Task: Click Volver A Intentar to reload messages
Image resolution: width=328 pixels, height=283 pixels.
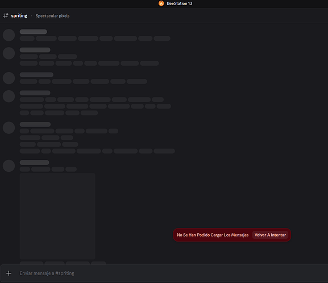Action: click(x=270, y=235)
